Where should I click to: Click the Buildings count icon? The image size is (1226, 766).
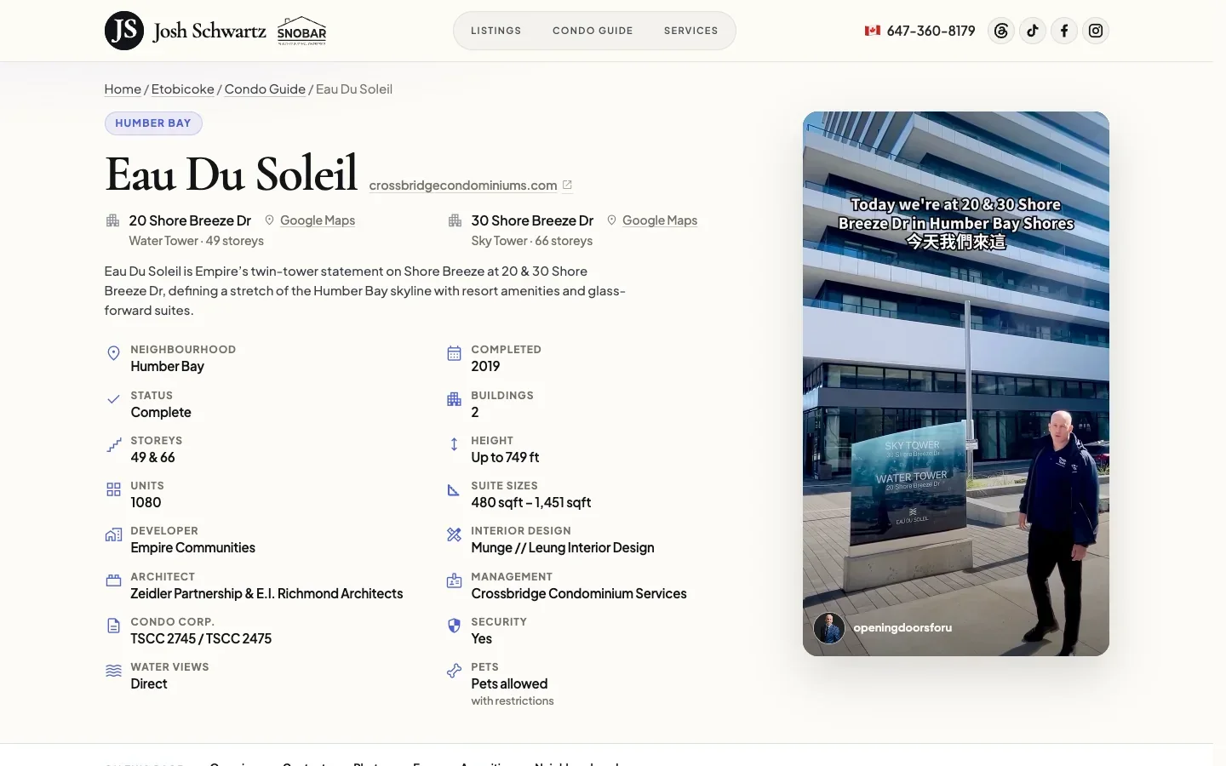click(454, 399)
